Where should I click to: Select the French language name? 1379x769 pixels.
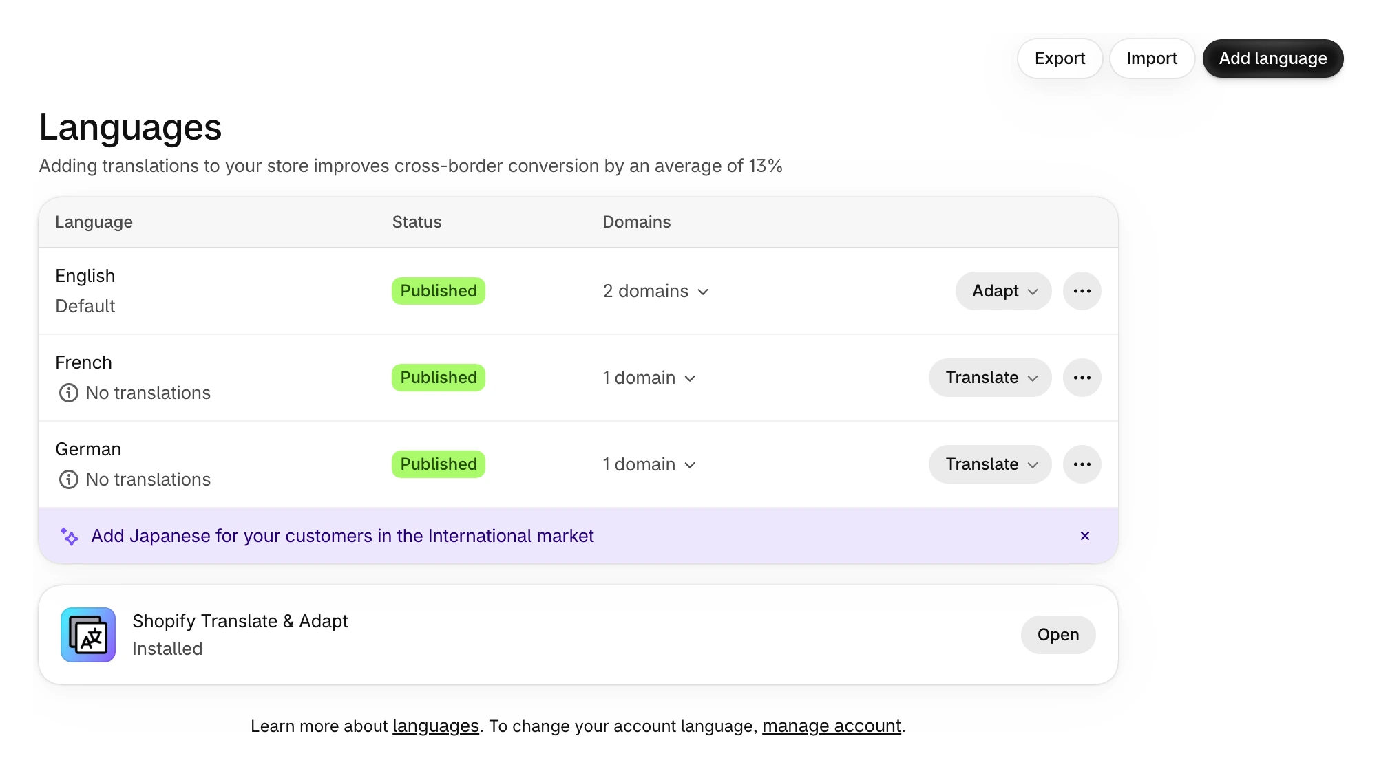83,362
